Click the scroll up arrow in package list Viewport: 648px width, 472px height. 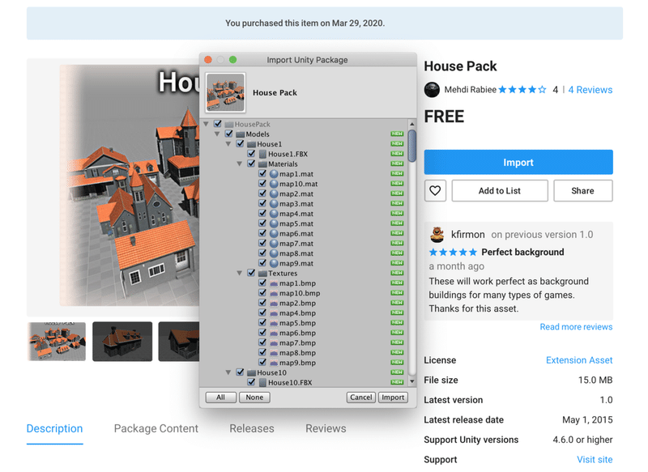pos(411,124)
